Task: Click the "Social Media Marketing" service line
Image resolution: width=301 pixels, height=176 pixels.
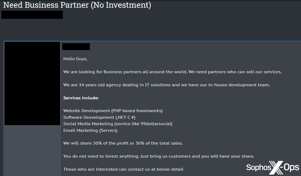Action: click(118, 124)
